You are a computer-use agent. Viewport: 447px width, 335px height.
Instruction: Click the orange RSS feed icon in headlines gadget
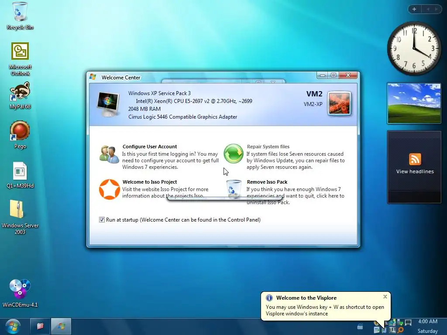(415, 159)
